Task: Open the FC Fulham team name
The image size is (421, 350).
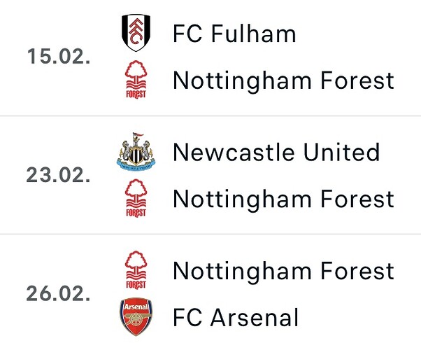Action: tap(234, 34)
